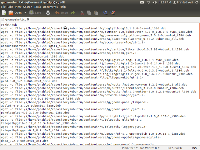Image resolution: width=200 pixels, height=150 pixels.
Task: Undo the last action
Action: coord(62,12)
